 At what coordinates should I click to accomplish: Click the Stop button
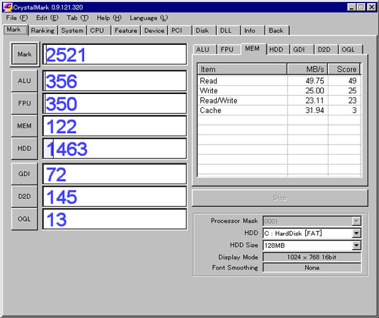280,197
